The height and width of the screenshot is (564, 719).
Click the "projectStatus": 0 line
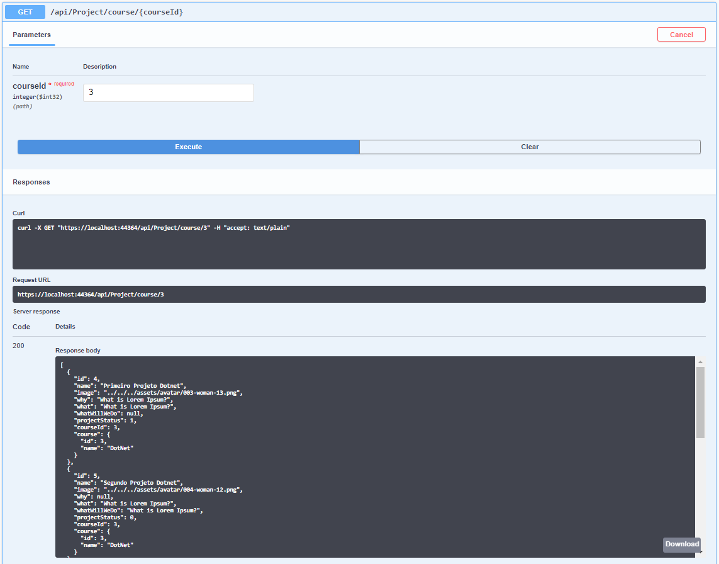coord(106,517)
